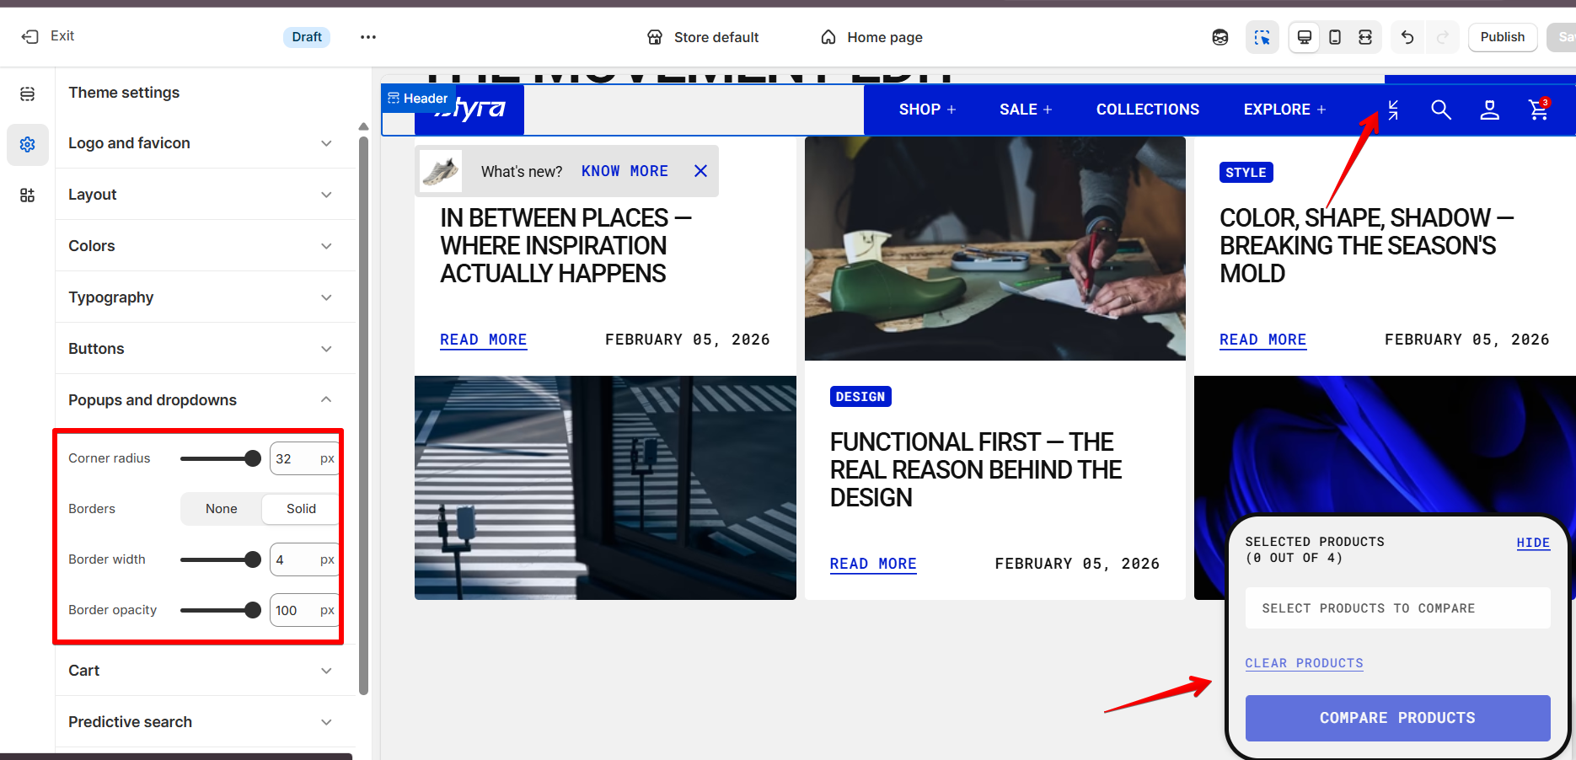Switch to mobile preview view
This screenshot has width=1576, height=760.
click(1335, 37)
